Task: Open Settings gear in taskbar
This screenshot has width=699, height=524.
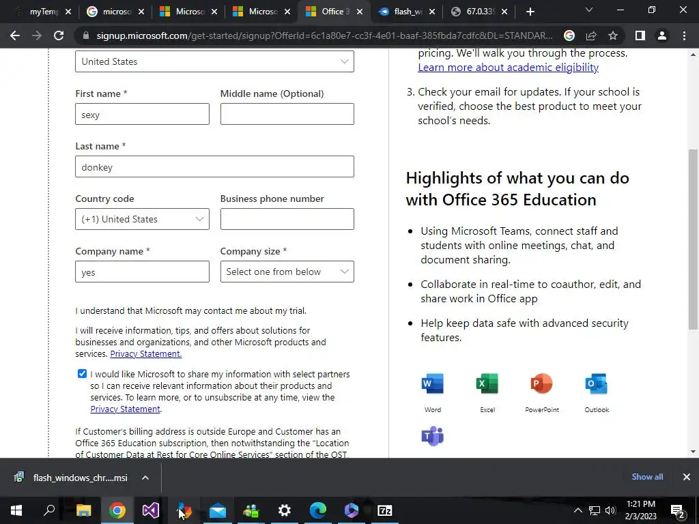Action: [285, 510]
